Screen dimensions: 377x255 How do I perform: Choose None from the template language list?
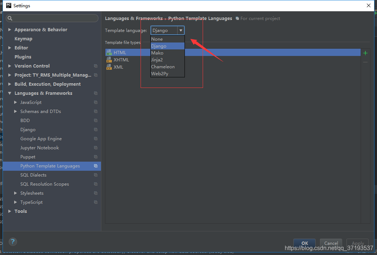click(x=167, y=39)
